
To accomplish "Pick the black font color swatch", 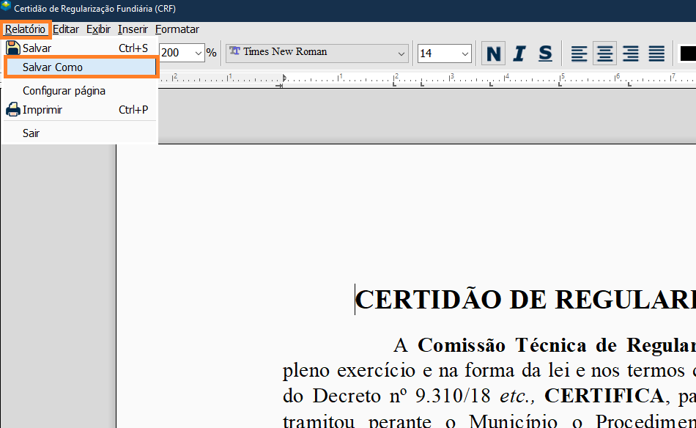I will pos(687,53).
